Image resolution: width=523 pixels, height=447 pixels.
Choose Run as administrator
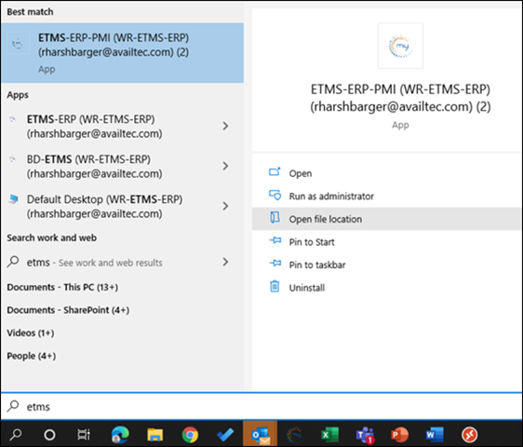point(331,196)
